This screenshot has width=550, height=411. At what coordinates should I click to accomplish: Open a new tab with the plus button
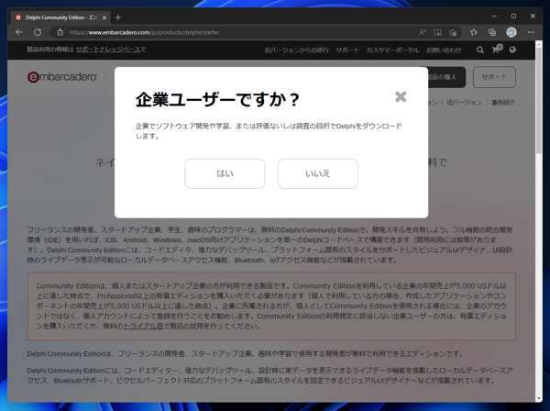click(x=118, y=17)
